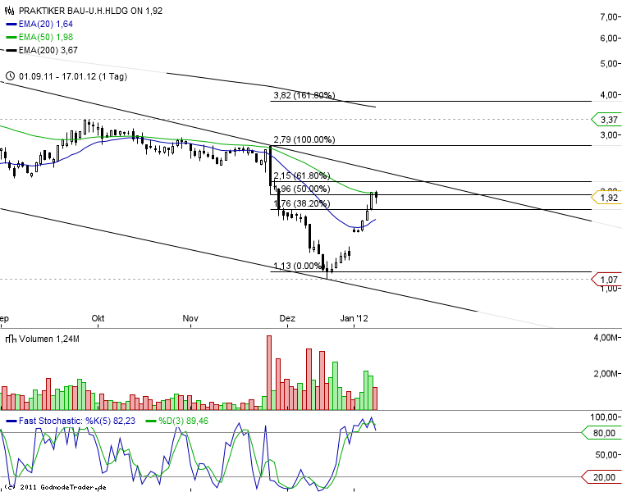Click the EMA(20) 1,64 legend label
Screen dimensions: 622x492
click(46, 24)
